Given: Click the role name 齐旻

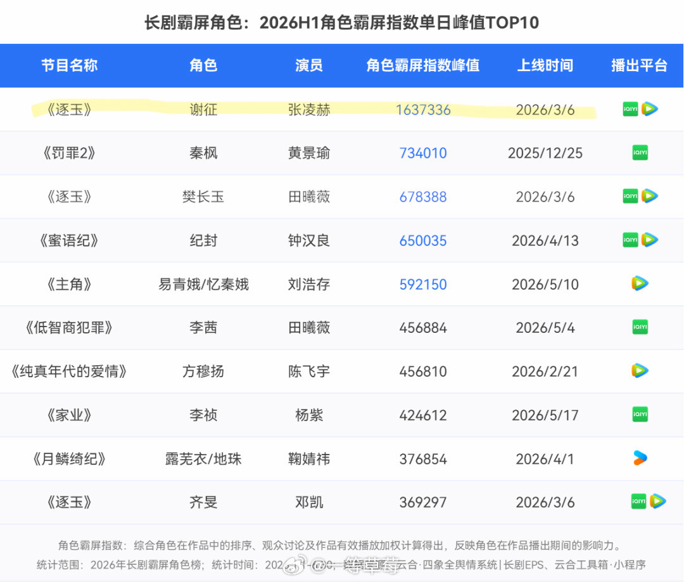Looking at the screenshot, I should pos(203,502).
